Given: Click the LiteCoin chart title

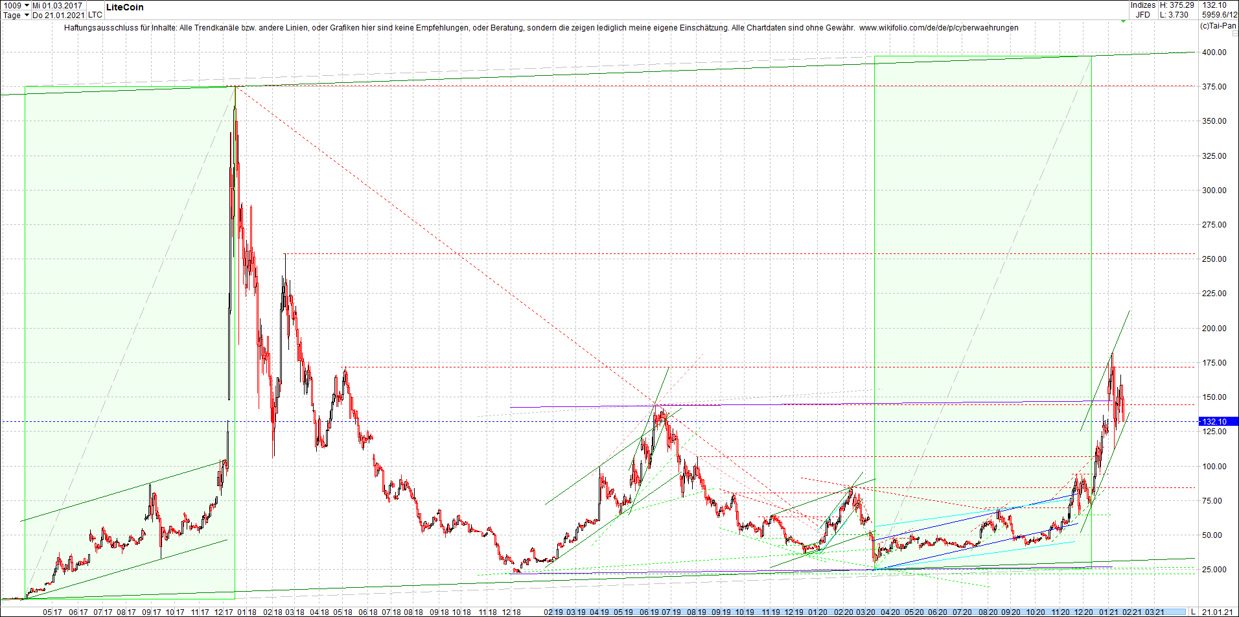Looking at the screenshot, I should [125, 7].
